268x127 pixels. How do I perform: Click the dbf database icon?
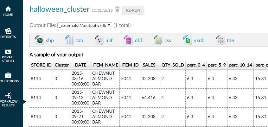pos(128,40)
